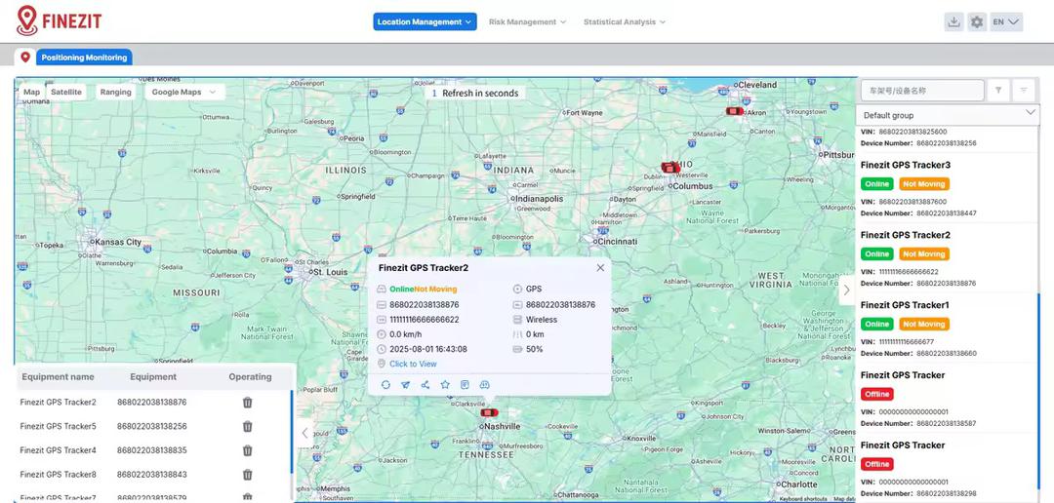Click the funnel filter icon
Viewport: 1054px width, 503px height.
[999, 90]
